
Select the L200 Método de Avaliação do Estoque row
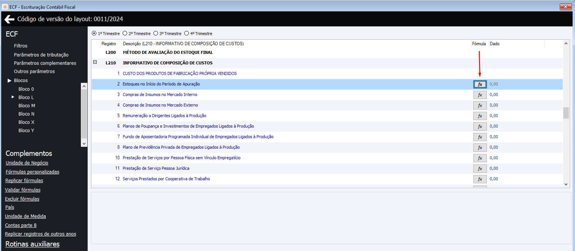327,52
